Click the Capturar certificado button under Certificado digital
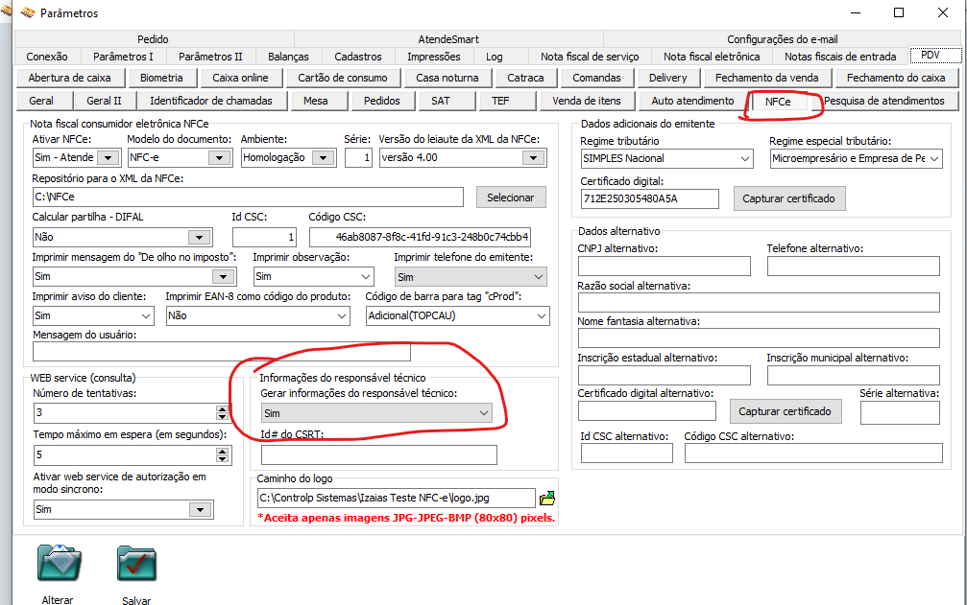Screen dimensions: 967x605 point(789,198)
